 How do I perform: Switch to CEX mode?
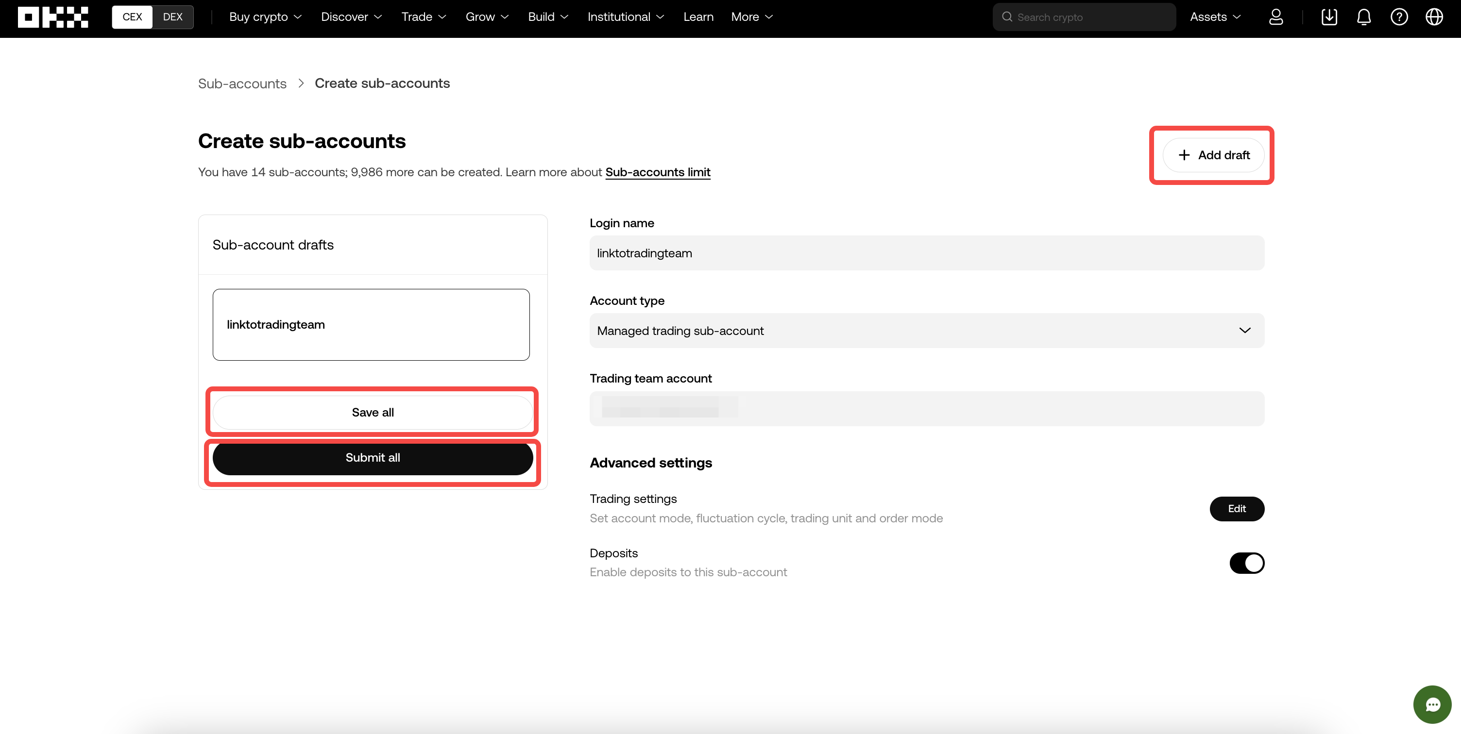point(132,17)
